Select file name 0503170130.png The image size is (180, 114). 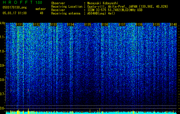[x=15, y=7]
